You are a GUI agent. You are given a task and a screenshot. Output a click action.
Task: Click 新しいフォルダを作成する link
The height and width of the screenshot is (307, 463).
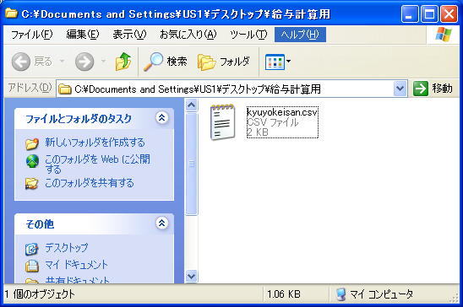(x=95, y=143)
